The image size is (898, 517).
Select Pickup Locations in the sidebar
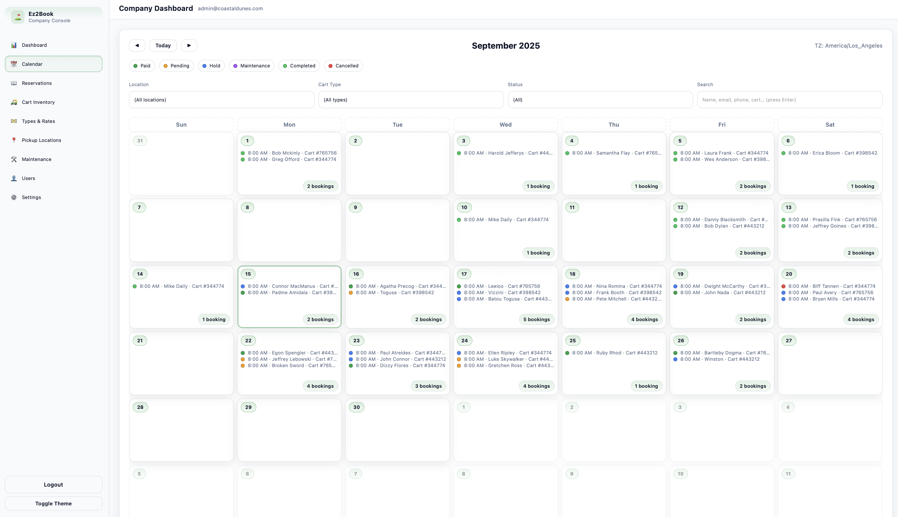(x=41, y=140)
